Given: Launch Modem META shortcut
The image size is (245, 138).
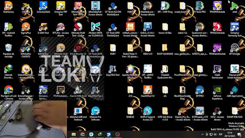Looking at the screenshot, I should tap(95, 27).
